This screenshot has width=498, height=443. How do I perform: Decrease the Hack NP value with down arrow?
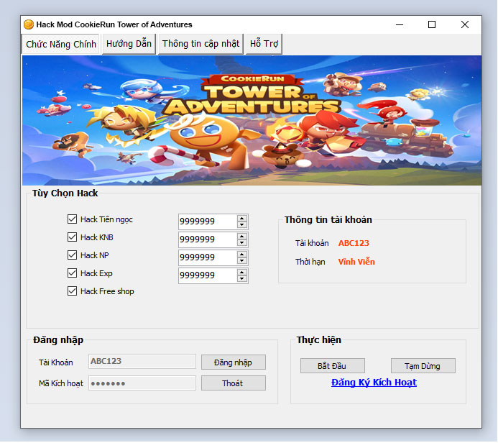pos(242,261)
